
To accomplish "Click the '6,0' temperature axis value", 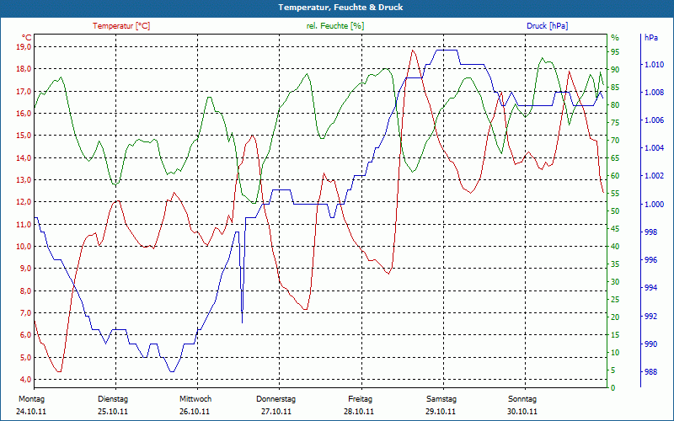I will point(25,335).
